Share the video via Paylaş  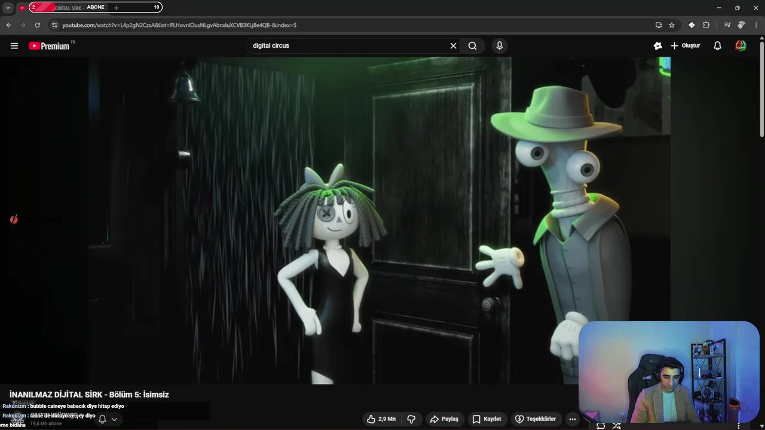tap(444, 419)
